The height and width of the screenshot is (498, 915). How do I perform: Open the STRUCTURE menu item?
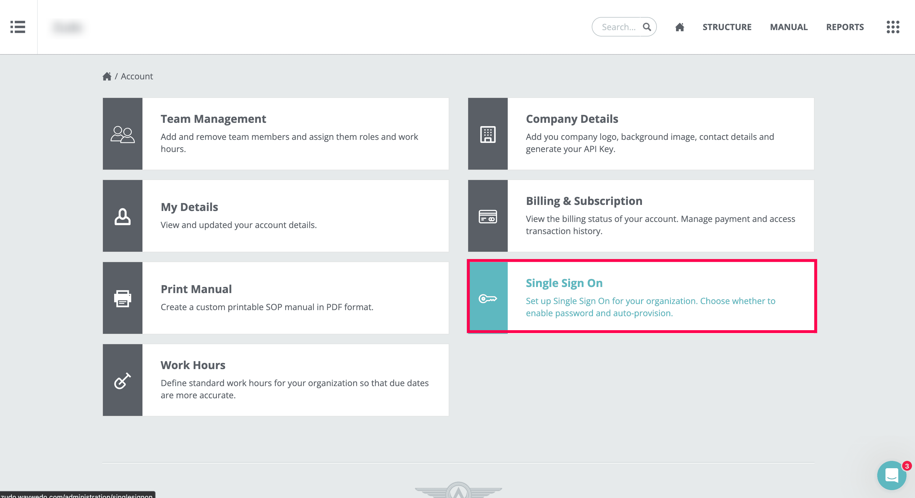[x=727, y=27]
